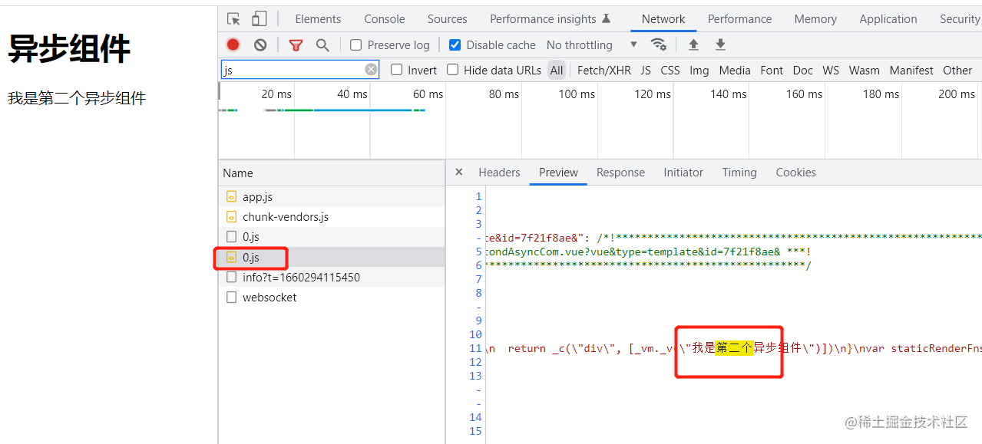Select the info?t=1660294115450 request

[332, 277]
